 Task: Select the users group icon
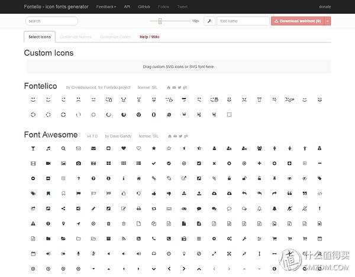coord(260,148)
